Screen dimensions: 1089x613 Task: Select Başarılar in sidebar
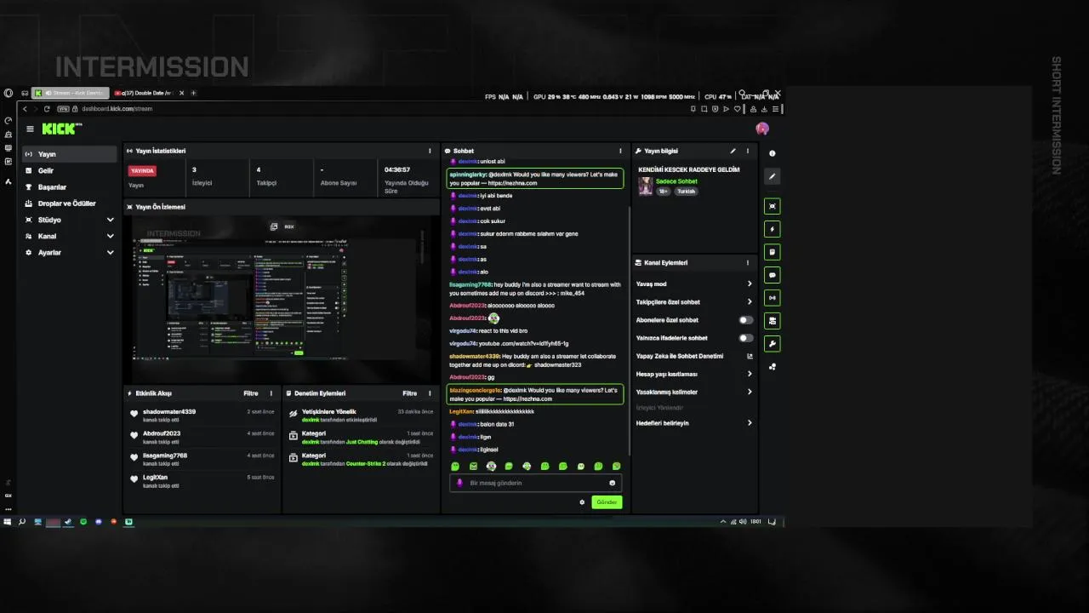pos(70,187)
